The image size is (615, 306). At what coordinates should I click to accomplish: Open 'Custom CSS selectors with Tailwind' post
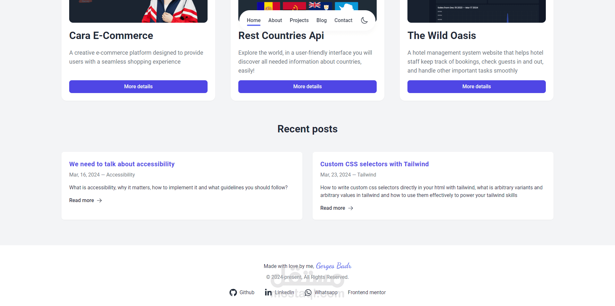(374, 164)
